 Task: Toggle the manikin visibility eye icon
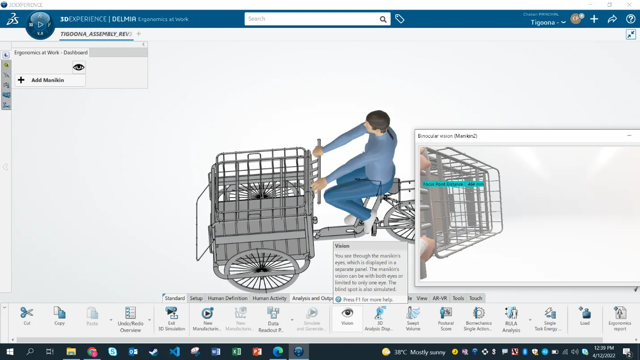point(79,67)
